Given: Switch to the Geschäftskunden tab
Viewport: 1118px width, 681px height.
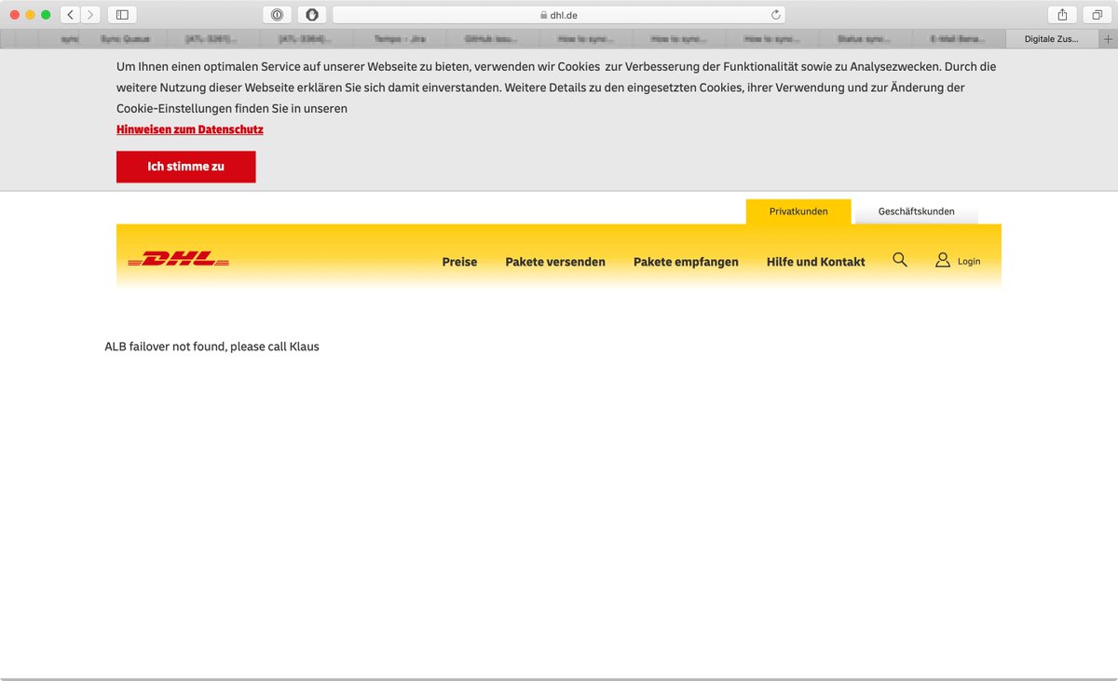Looking at the screenshot, I should (x=916, y=211).
